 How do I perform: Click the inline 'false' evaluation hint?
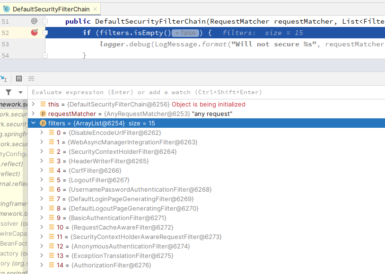(x=185, y=33)
